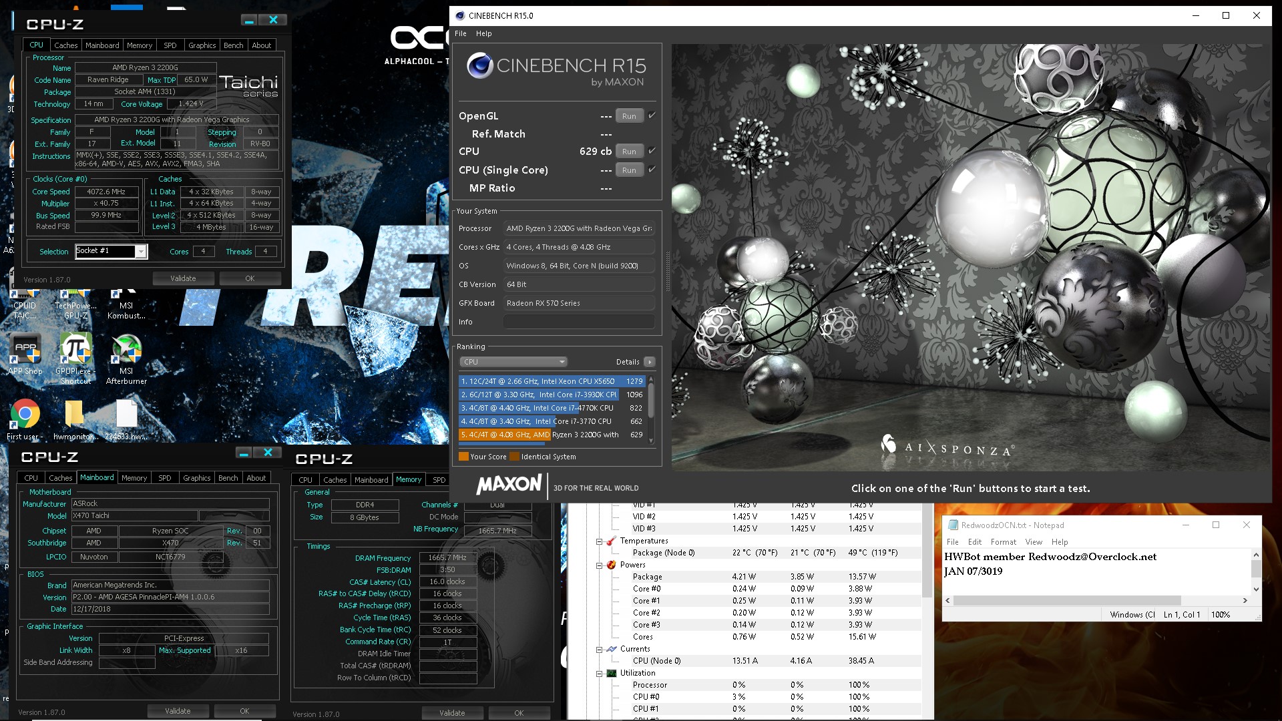
Task: Switch to Bench tab in top CPU-Z window
Action: (233, 45)
